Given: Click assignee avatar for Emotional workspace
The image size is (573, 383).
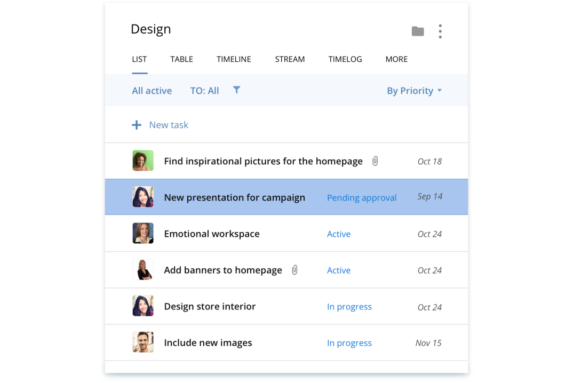Looking at the screenshot, I should [x=143, y=233].
